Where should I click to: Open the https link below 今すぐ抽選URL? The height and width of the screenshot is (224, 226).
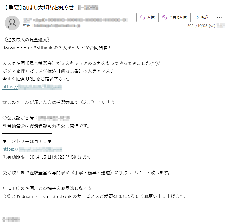click(x=32, y=87)
